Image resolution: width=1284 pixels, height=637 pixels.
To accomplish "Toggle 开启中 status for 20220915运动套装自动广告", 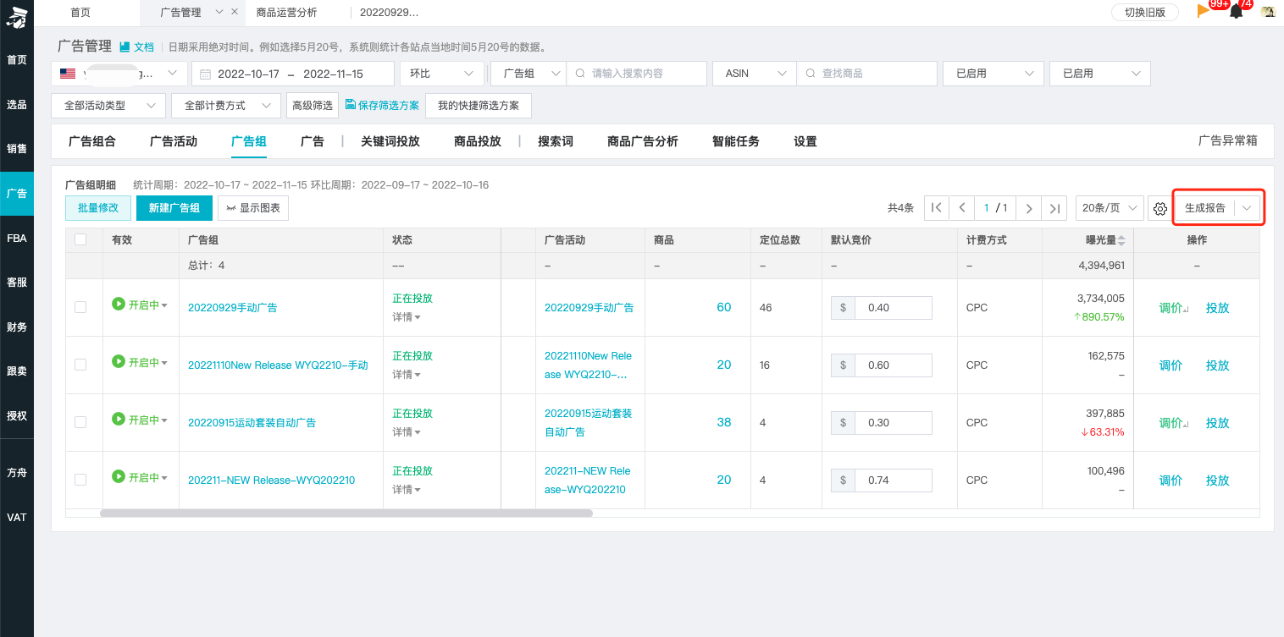I will pos(147,420).
